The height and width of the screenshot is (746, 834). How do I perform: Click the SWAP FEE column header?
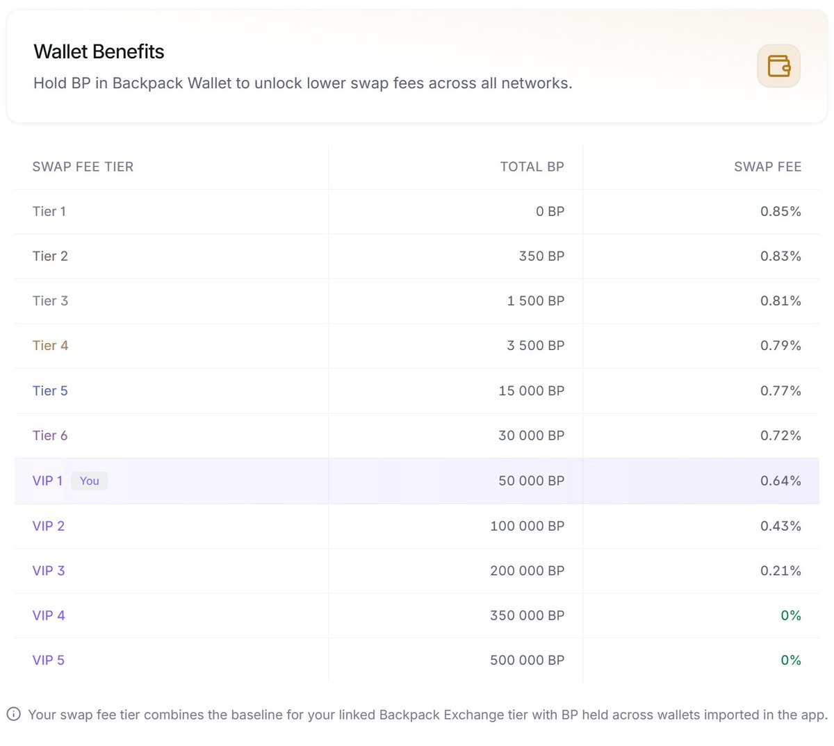click(768, 167)
